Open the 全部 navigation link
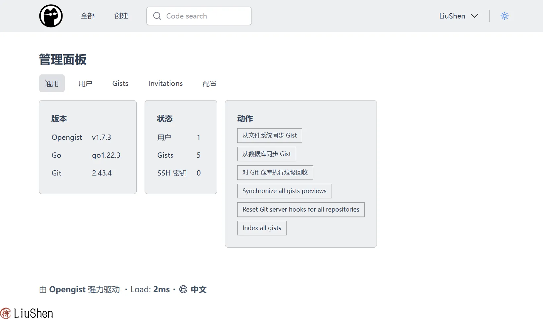This screenshot has height=319, width=543. pyautogui.click(x=88, y=16)
